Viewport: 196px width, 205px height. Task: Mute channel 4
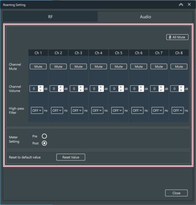point(98,67)
